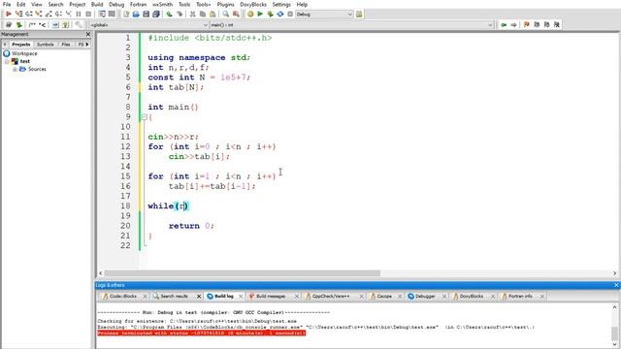Click the editor horizontal scrollbar thumb
Image resolution: width=621 pixels, height=349 pixels.
[242, 273]
